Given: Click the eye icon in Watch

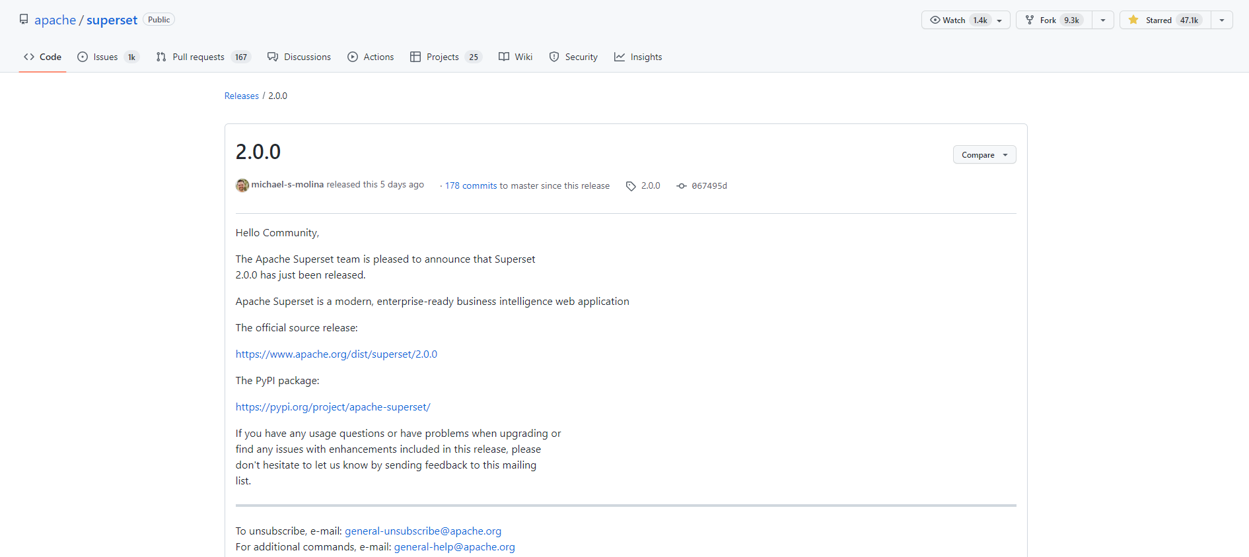Looking at the screenshot, I should 935,20.
